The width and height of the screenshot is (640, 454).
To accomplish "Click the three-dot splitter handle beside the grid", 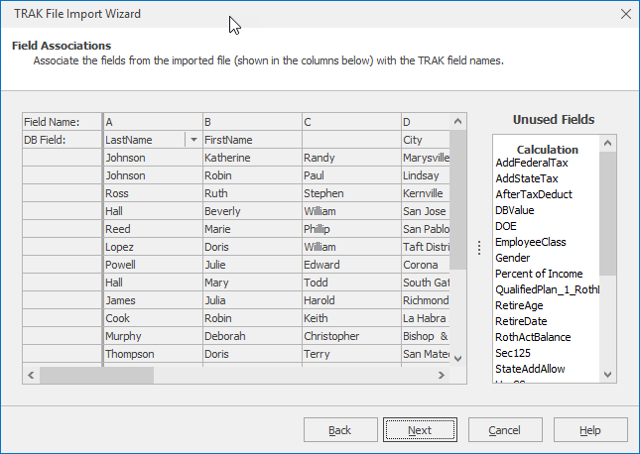I will point(479,248).
